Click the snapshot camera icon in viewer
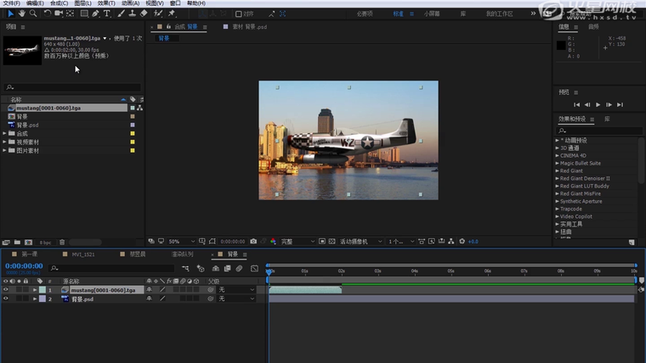The image size is (646, 363). 253,242
